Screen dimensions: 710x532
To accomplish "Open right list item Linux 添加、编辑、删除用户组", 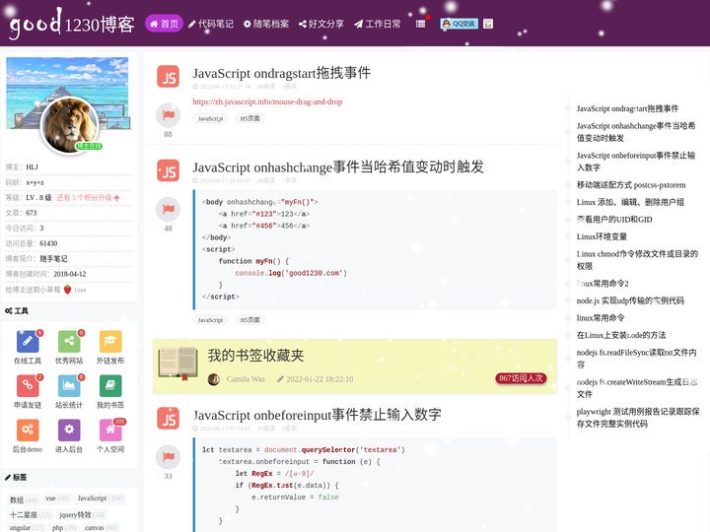I will 630,202.
